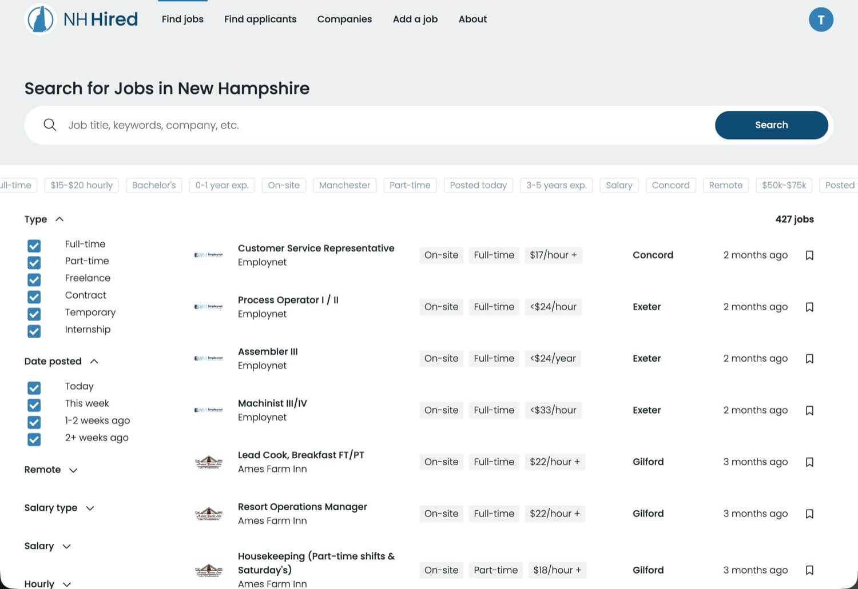The image size is (858, 589).
Task: Apply the Concord quick filter chip
Action: click(670, 185)
